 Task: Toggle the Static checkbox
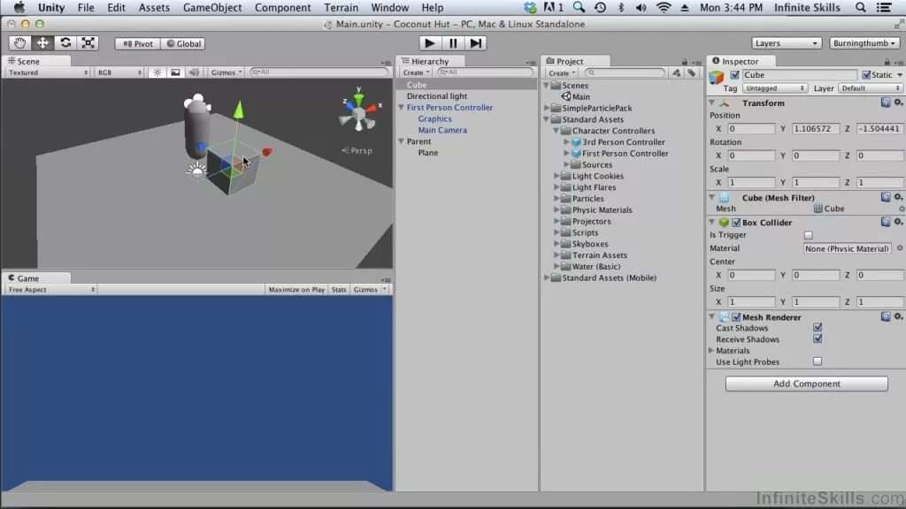pyautogui.click(x=866, y=75)
